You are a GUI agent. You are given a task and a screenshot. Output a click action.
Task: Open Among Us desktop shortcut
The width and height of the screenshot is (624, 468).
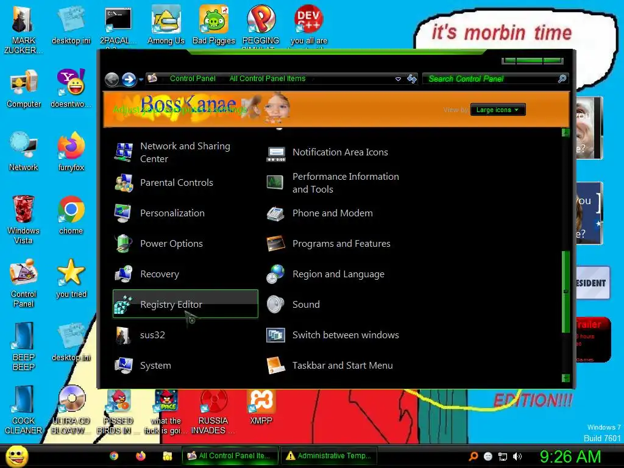coord(166,24)
